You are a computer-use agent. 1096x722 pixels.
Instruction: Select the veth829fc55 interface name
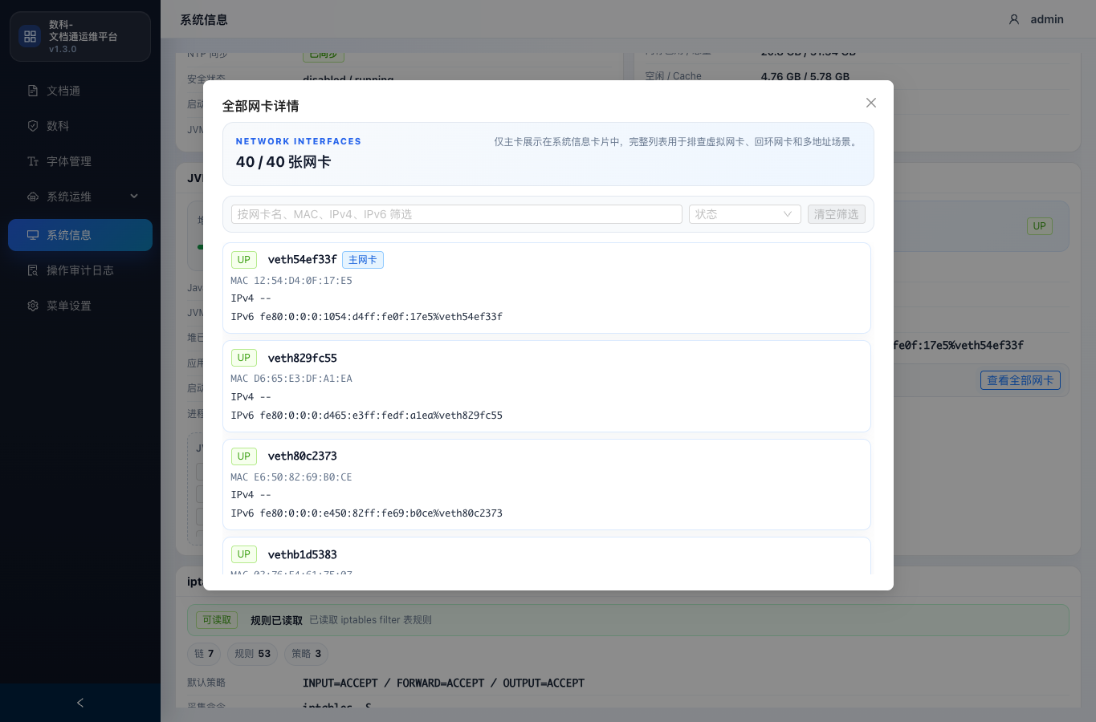(303, 358)
